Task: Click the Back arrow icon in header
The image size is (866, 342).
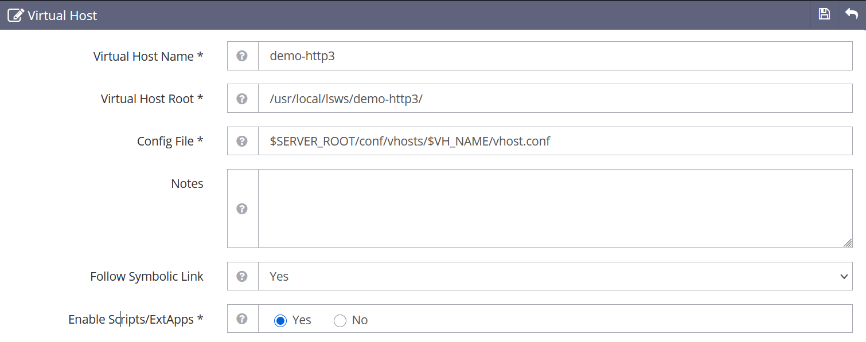Action: pos(852,15)
